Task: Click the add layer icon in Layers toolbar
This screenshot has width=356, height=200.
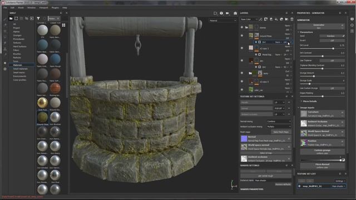Action: point(271,19)
